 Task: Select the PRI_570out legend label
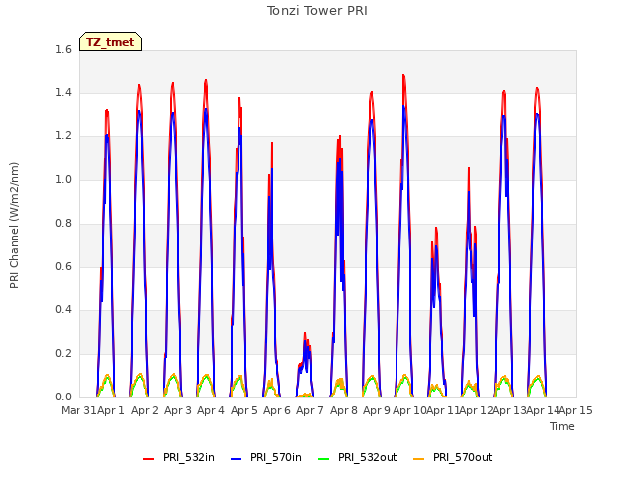463,457
